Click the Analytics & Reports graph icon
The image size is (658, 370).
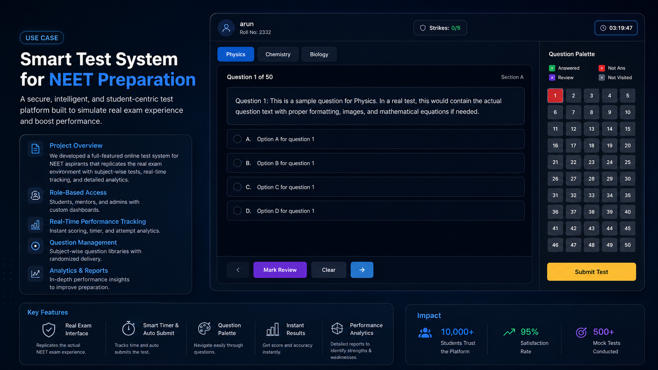click(35, 274)
